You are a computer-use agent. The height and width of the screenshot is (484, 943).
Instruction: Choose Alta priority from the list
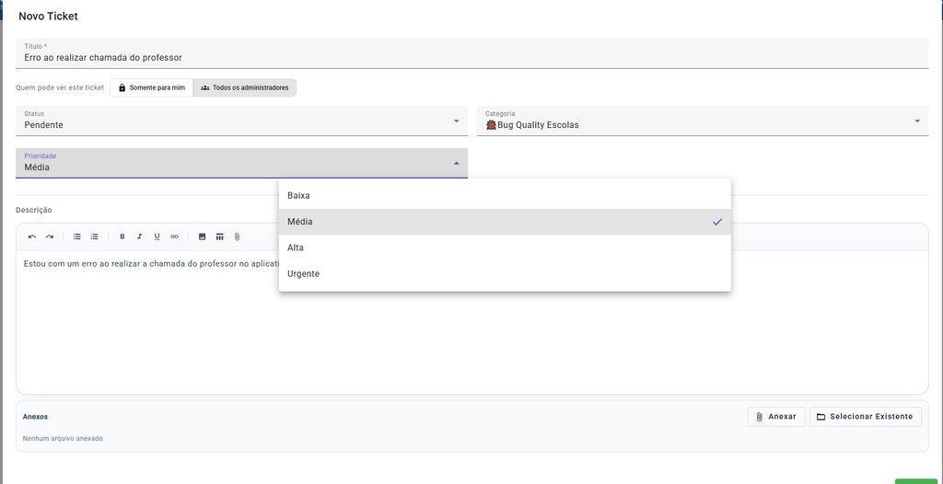tap(505, 248)
